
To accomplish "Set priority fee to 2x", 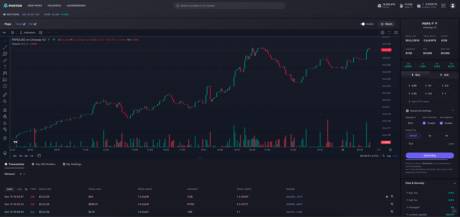I will pos(430,135).
